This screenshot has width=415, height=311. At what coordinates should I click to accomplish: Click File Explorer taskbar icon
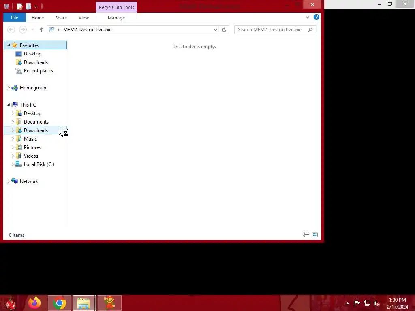(84, 303)
